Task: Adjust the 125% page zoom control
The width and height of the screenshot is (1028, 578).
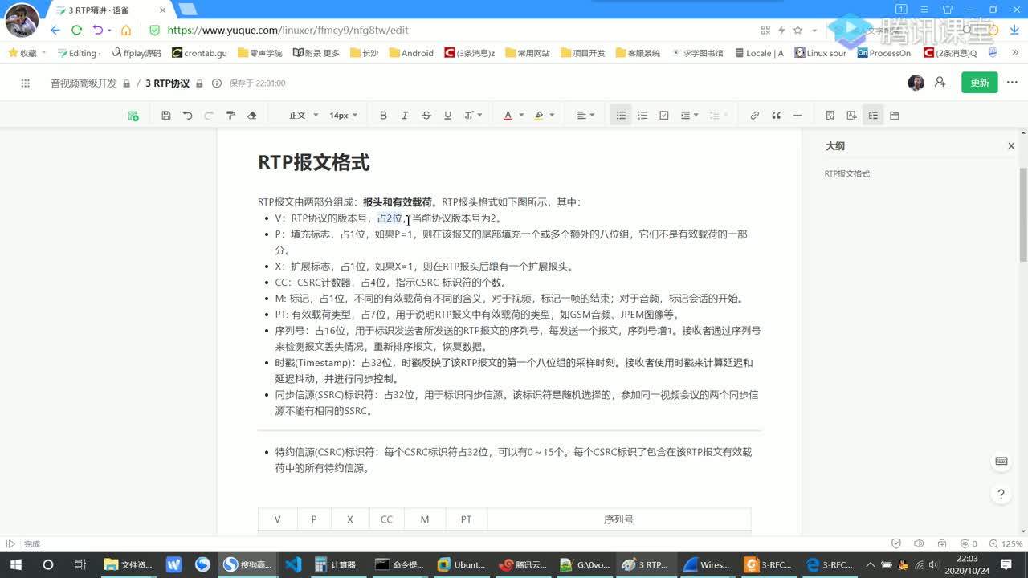Action: point(1005,543)
